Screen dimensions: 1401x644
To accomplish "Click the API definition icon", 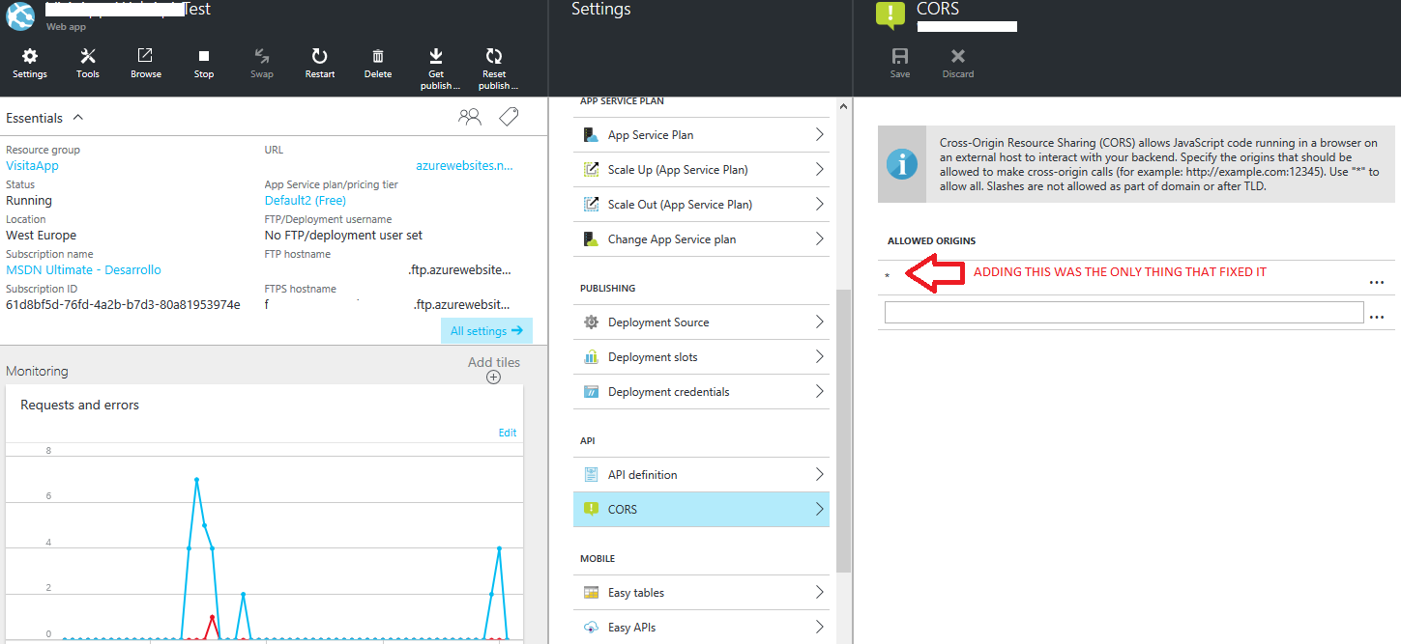I will pyautogui.click(x=591, y=475).
